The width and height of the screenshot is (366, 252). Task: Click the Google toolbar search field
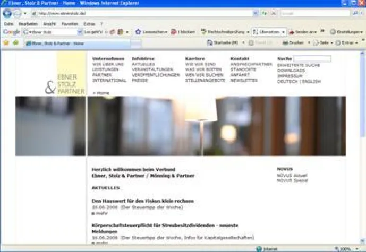(49, 32)
